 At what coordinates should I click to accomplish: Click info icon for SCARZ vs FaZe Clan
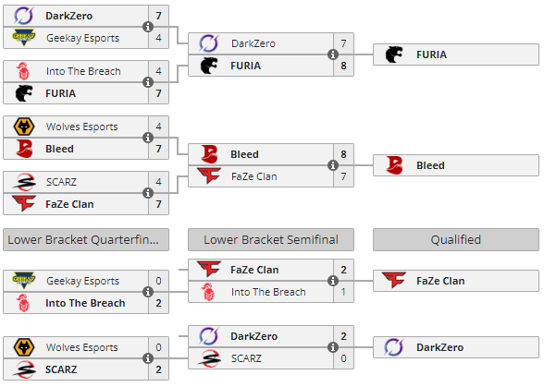(148, 193)
